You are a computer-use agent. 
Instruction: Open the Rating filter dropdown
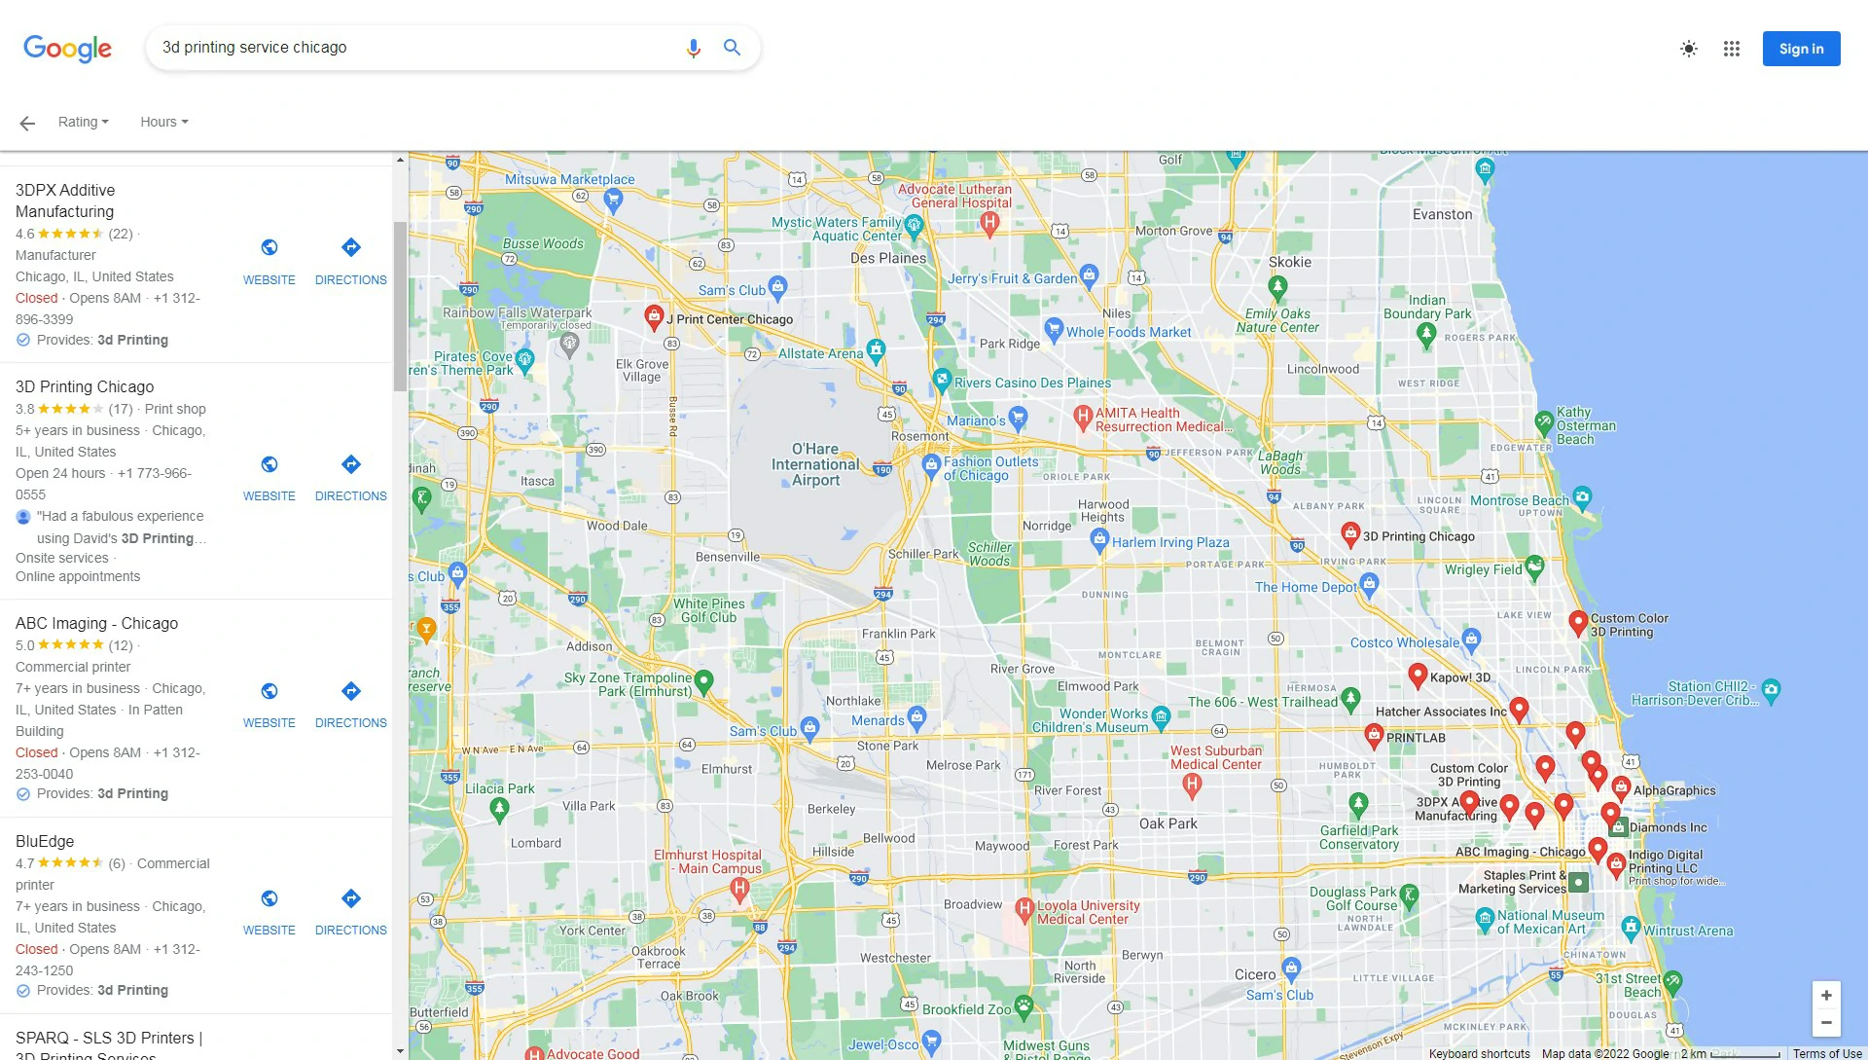pyautogui.click(x=83, y=122)
